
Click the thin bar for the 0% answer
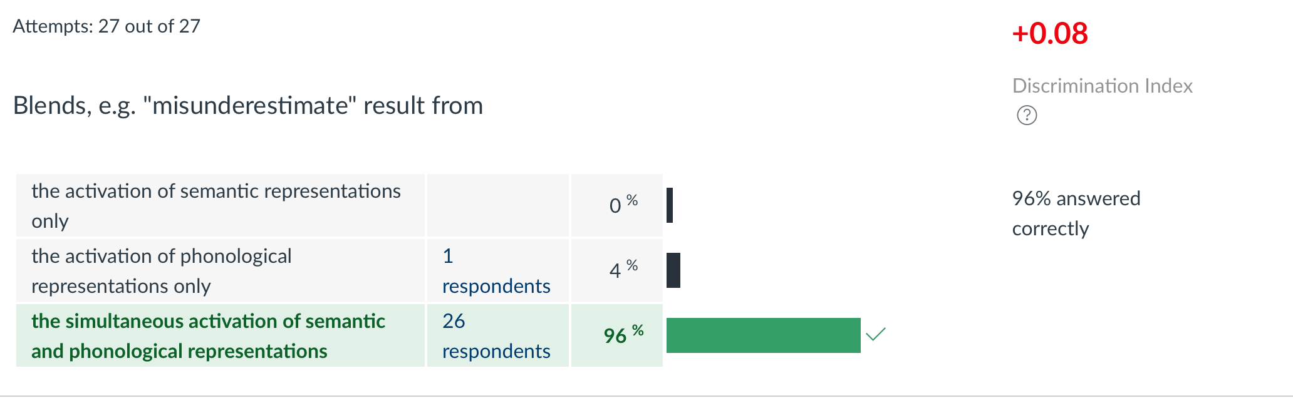670,205
